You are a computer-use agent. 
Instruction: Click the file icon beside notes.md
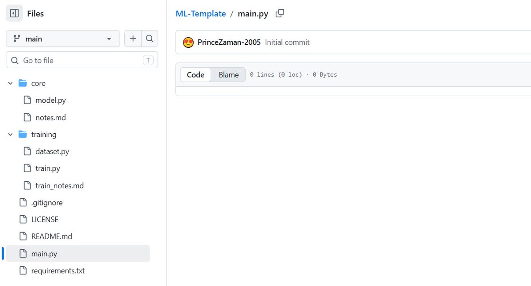click(x=27, y=117)
